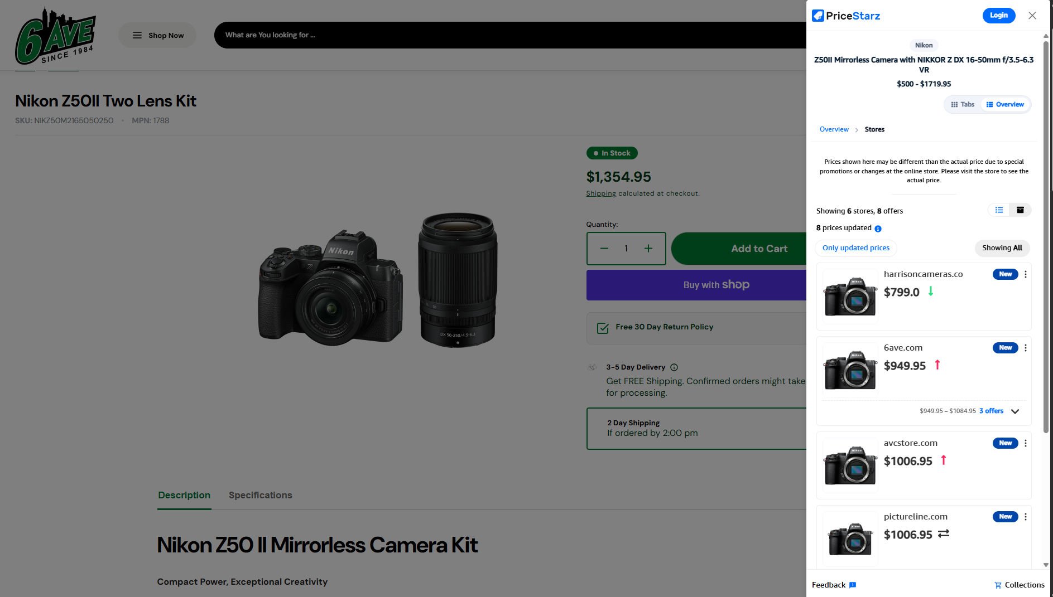This screenshot has height=597, width=1053.
Task: Select the Showing All filter
Action: [x=1002, y=248]
